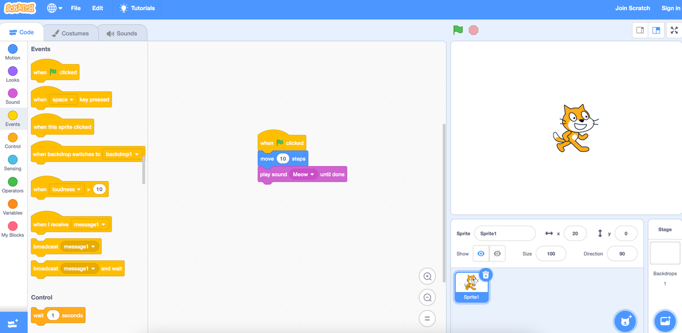682x333 pixels.
Task: Reset workspace zoom with the equals button
Action: (427, 318)
